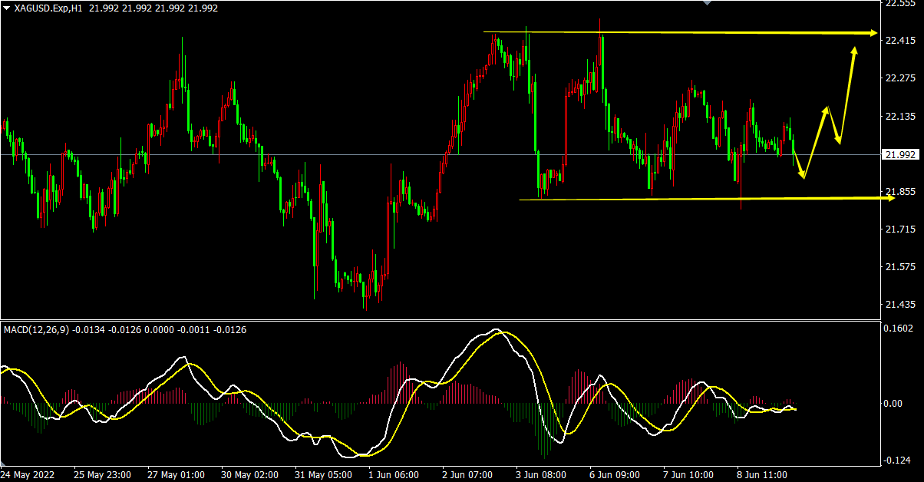Click the middle up-arrow peak near 22.135

[x=827, y=108]
